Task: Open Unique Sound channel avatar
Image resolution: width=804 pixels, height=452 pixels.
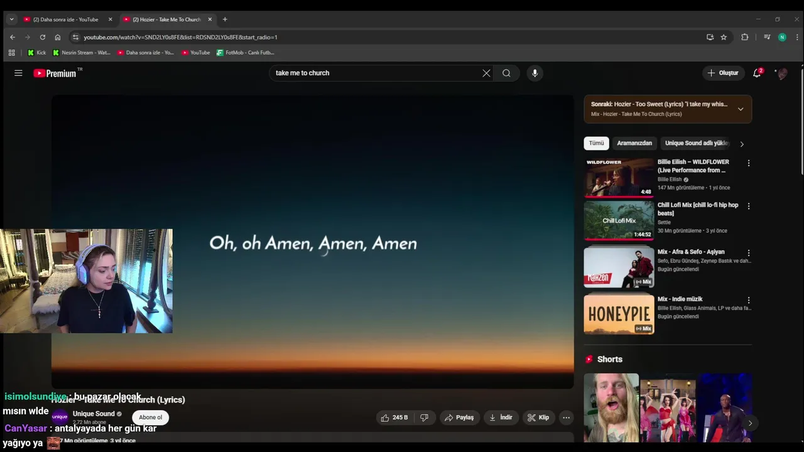Action: (60, 417)
